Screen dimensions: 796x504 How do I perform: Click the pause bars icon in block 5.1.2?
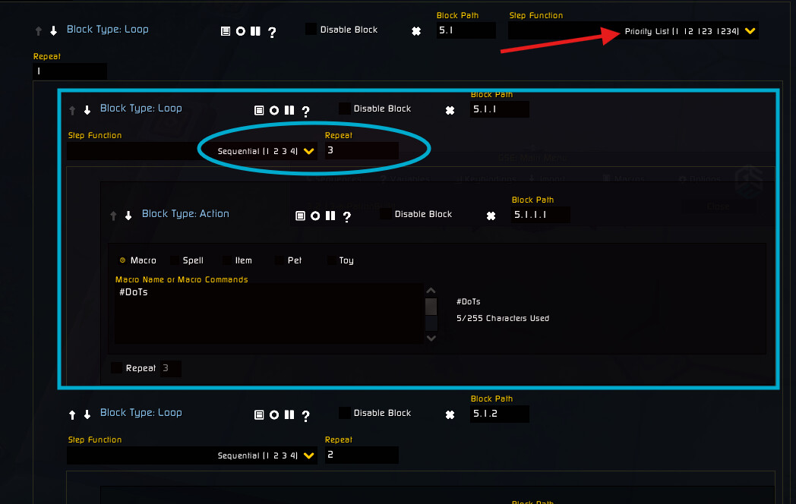click(x=289, y=414)
